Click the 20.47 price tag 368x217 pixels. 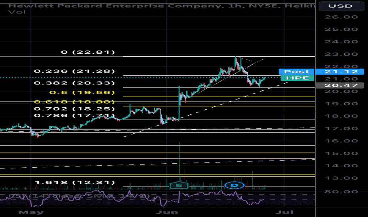(340, 85)
